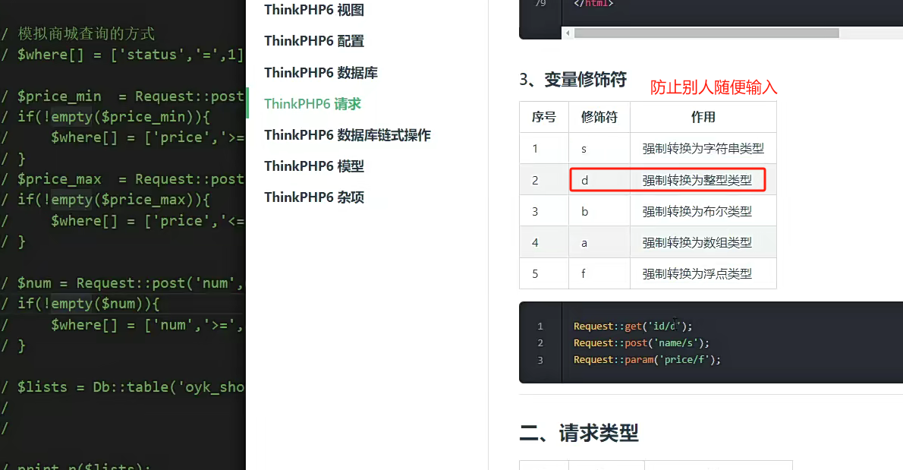Click the editor line $lists = Db::table('oyk_sho

[131, 387]
